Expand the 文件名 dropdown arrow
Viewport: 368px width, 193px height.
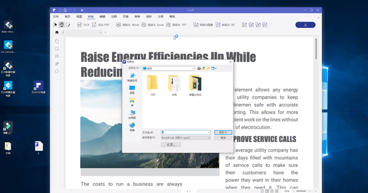click(209, 132)
